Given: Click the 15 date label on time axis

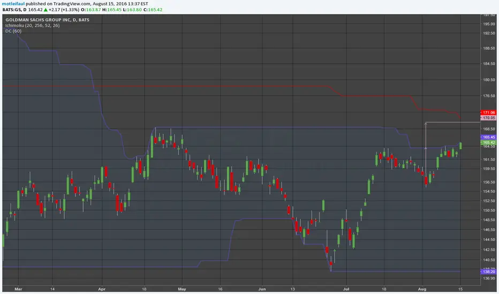Looking at the screenshot, I should coord(460,289).
